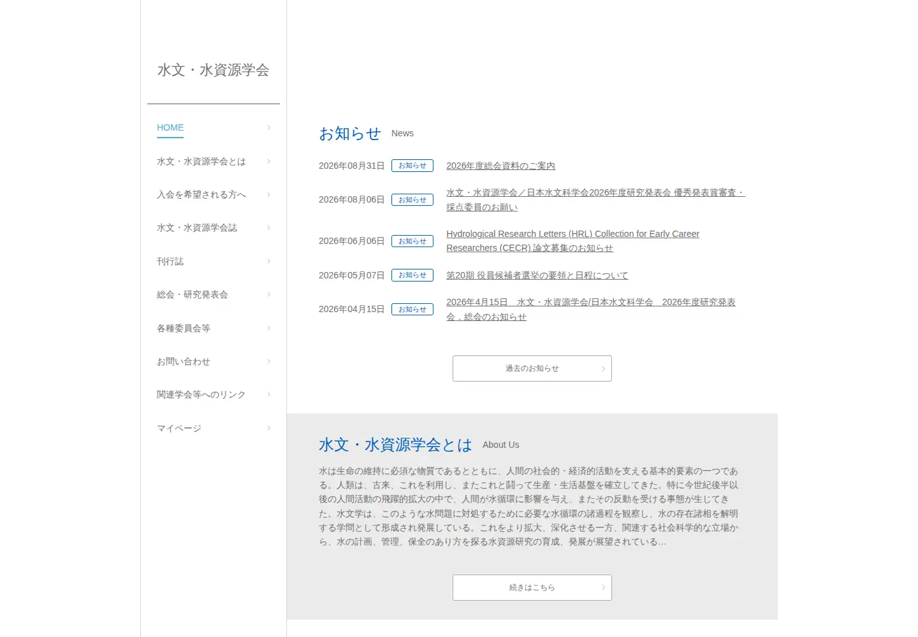The image size is (918, 637).
Task: Open 水文・水資源学会誌 menu item
Action: point(197,228)
